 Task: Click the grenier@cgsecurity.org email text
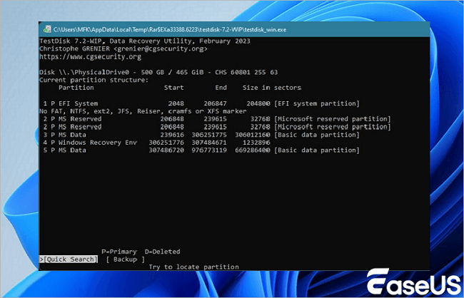tap(161, 48)
